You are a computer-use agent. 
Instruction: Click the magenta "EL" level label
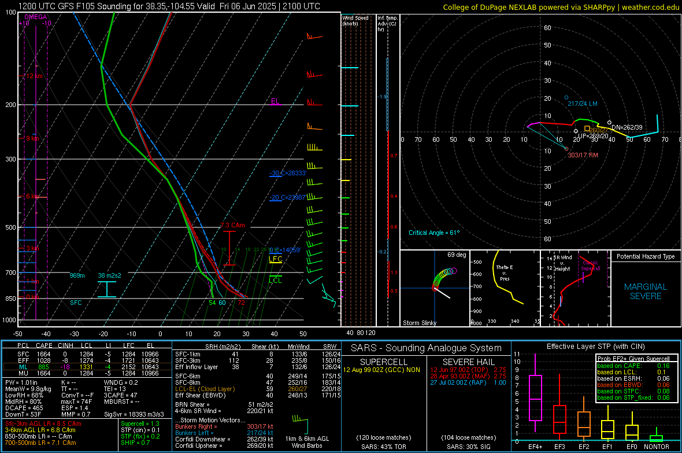click(x=275, y=101)
